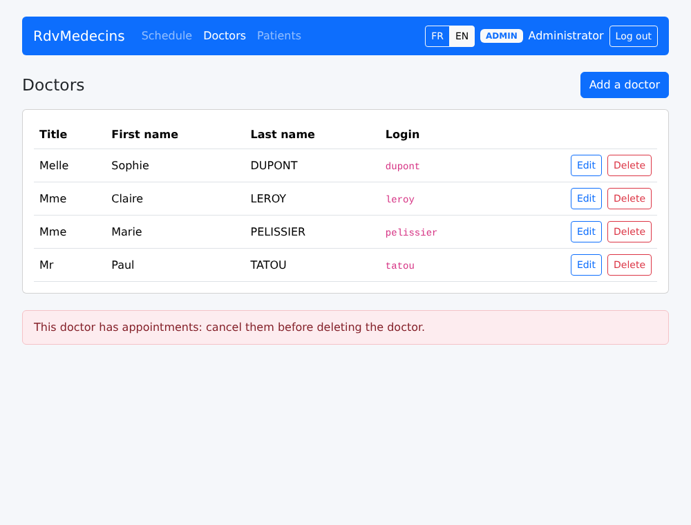Add a doctor
Screen dimensions: 691x525
pyautogui.click(x=625, y=84)
